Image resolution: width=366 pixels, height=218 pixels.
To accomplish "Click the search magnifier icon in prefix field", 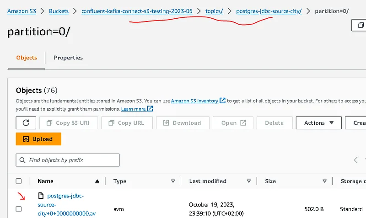I will coord(22,160).
